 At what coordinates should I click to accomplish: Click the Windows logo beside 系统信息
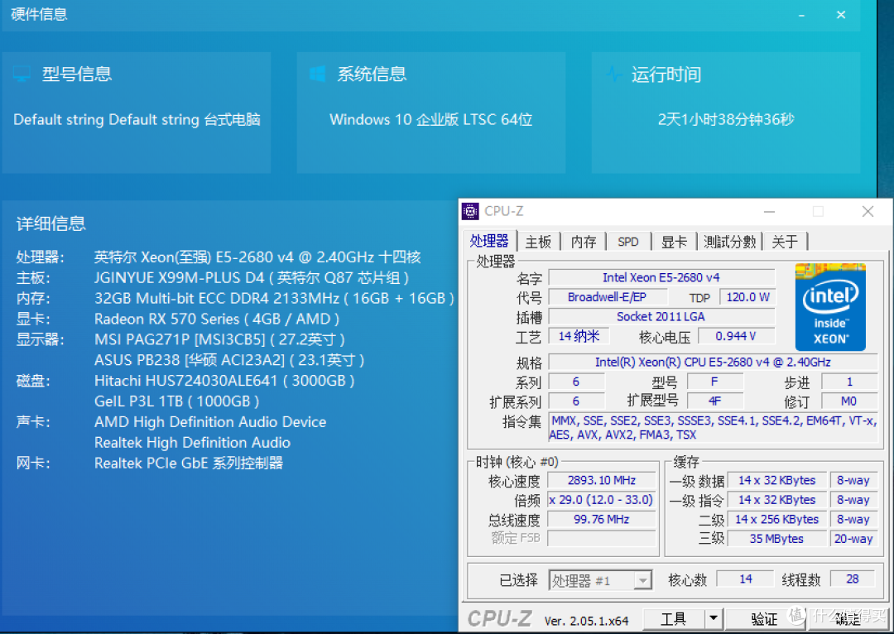pyautogui.click(x=317, y=74)
